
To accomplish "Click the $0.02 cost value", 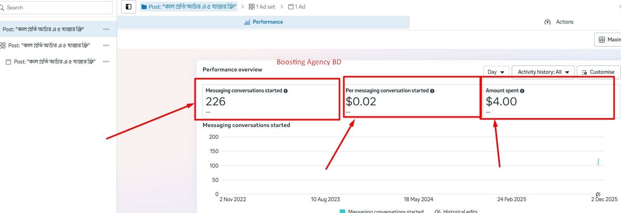I will coord(361,101).
